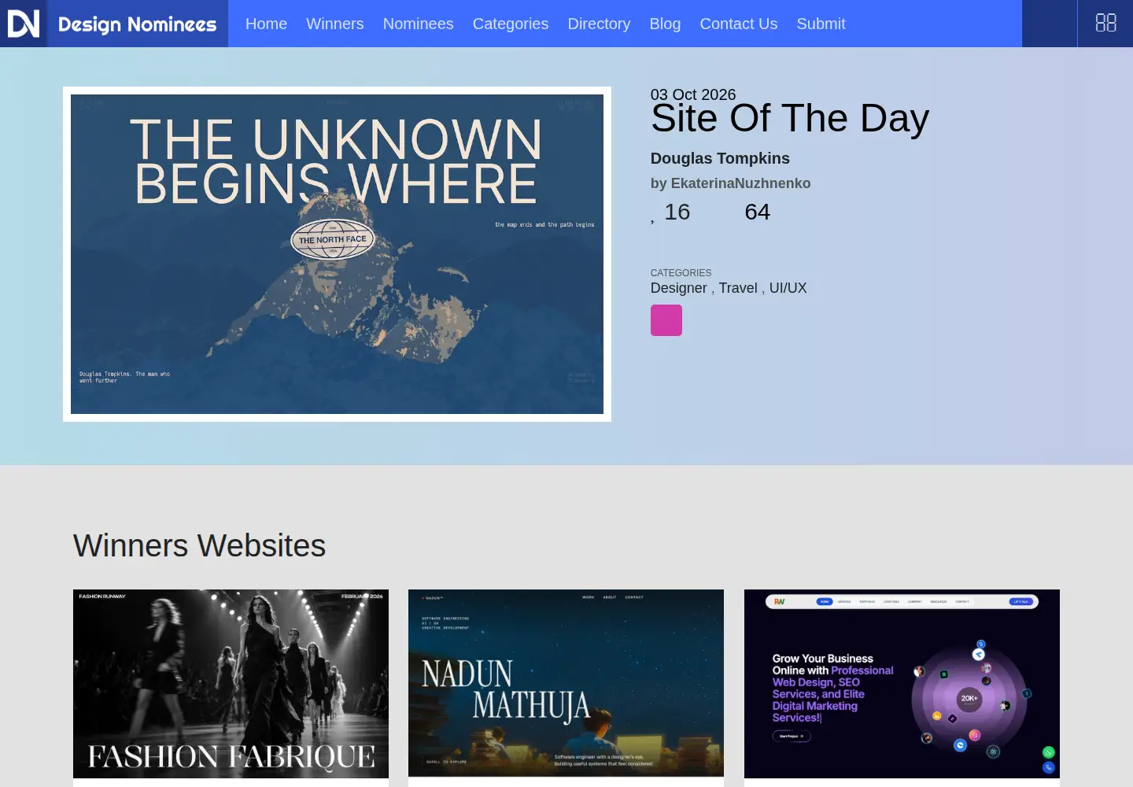Open the Categories menu item
This screenshot has height=787, width=1133.
pyautogui.click(x=511, y=24)
